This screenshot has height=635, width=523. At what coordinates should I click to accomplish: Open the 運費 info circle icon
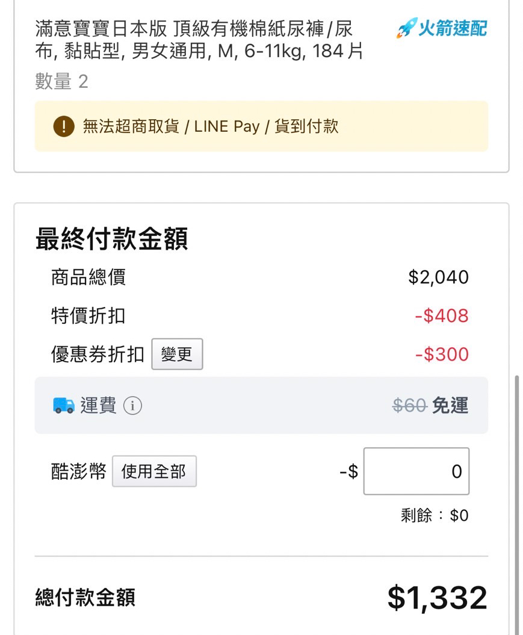(x=132, y=406)
